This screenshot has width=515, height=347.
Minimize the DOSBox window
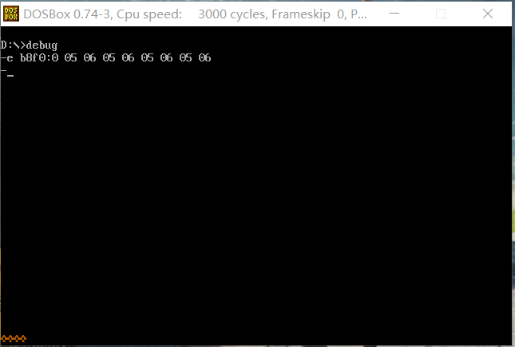tap(394, 14)
